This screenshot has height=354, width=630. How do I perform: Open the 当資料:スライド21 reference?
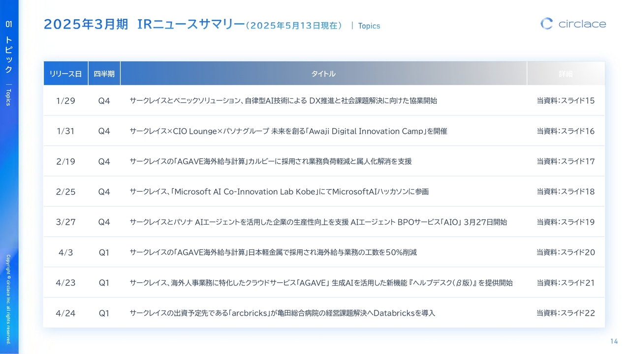click(x=566, y=283)
